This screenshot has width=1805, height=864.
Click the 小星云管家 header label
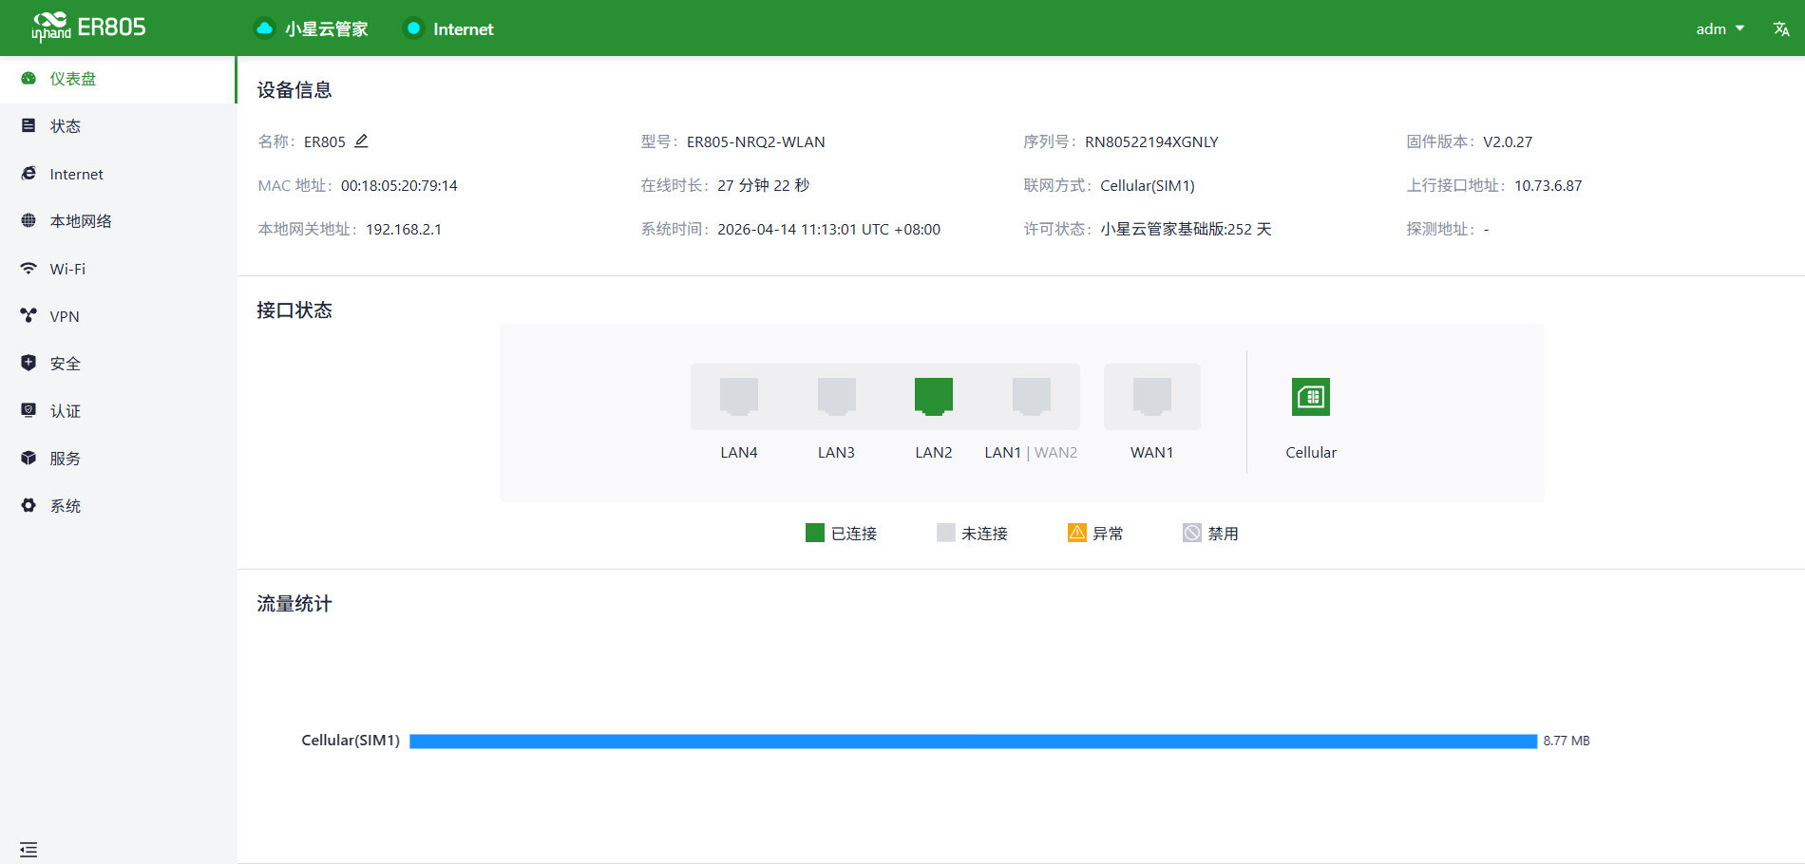coord(326,29)
